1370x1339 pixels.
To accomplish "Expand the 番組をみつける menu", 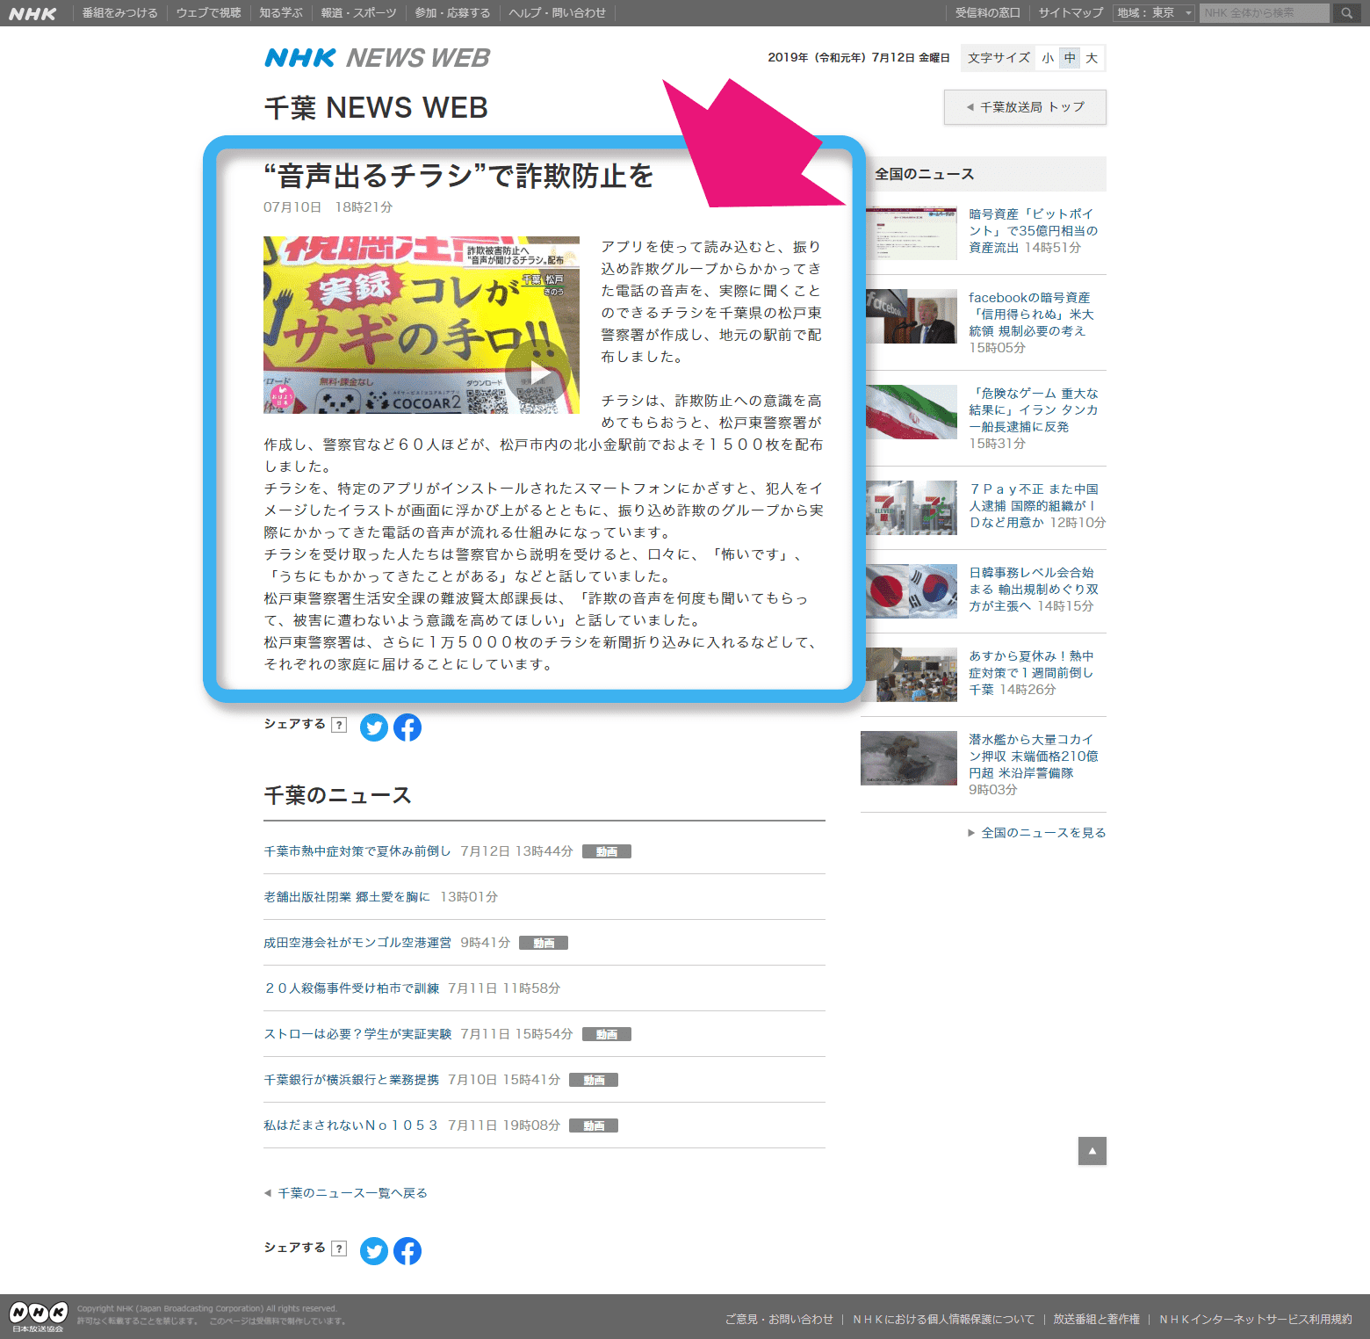I will click(x=119, y=13).
